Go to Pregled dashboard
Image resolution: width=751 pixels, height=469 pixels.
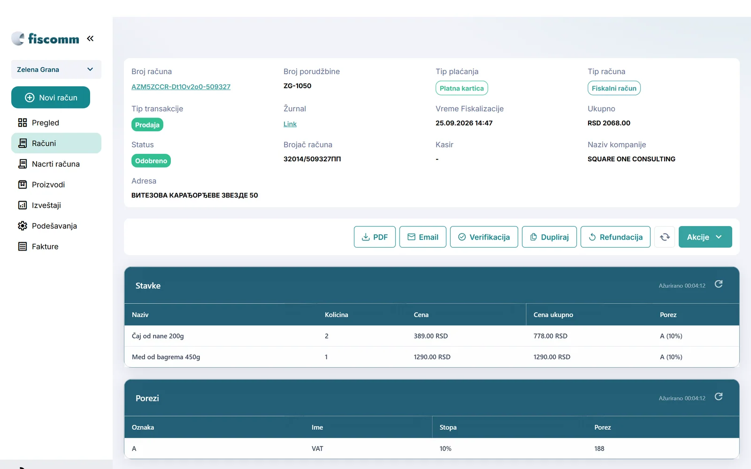pos(56,123)
